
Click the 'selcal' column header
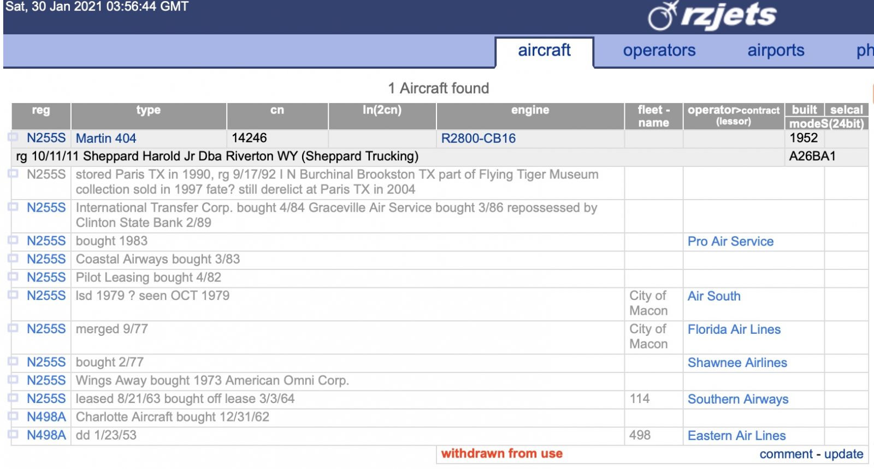click(847, 110)
